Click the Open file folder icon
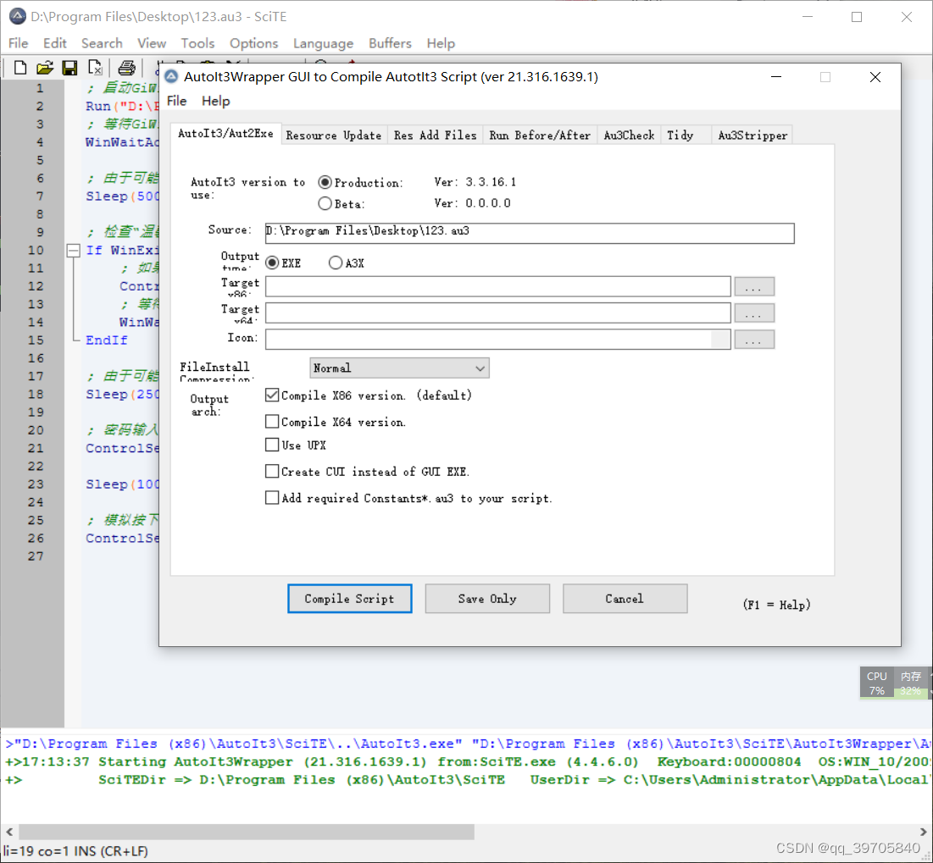The height and width of the screenshot is (863, 933). tap(45, 68)
